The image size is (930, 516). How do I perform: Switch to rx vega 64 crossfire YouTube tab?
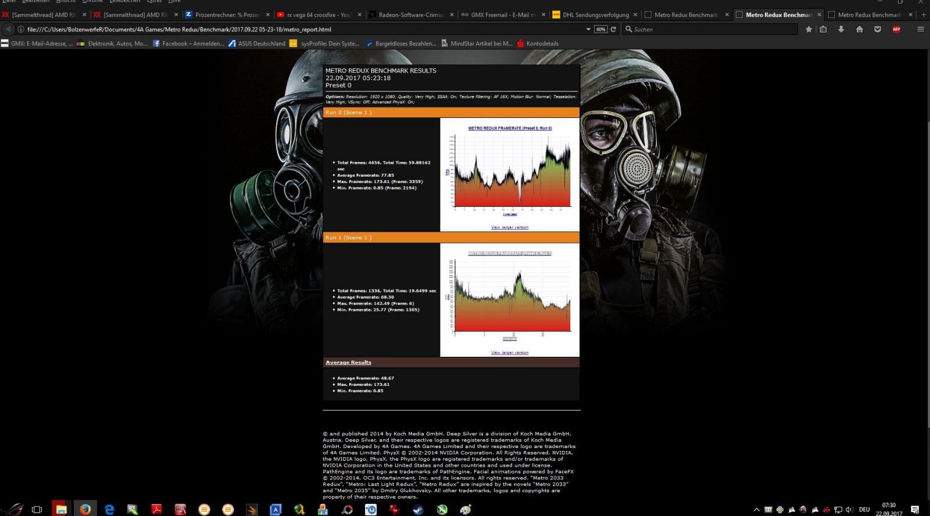point(319,15)
